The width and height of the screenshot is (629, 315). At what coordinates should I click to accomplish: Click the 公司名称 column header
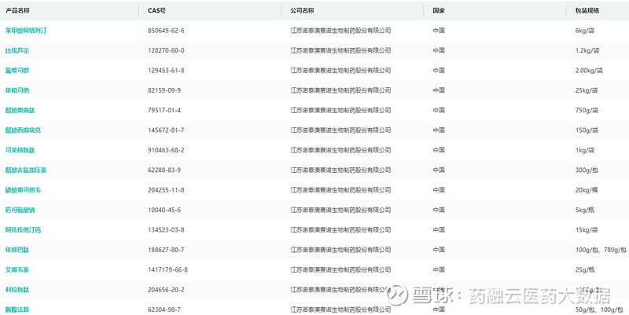tap(303, 11)
